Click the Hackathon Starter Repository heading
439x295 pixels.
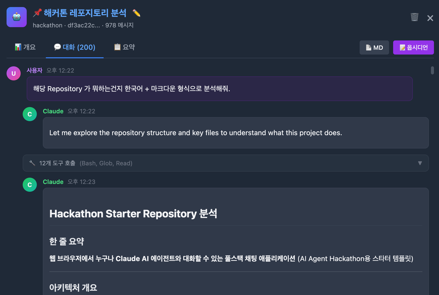(x=133, y=214)
